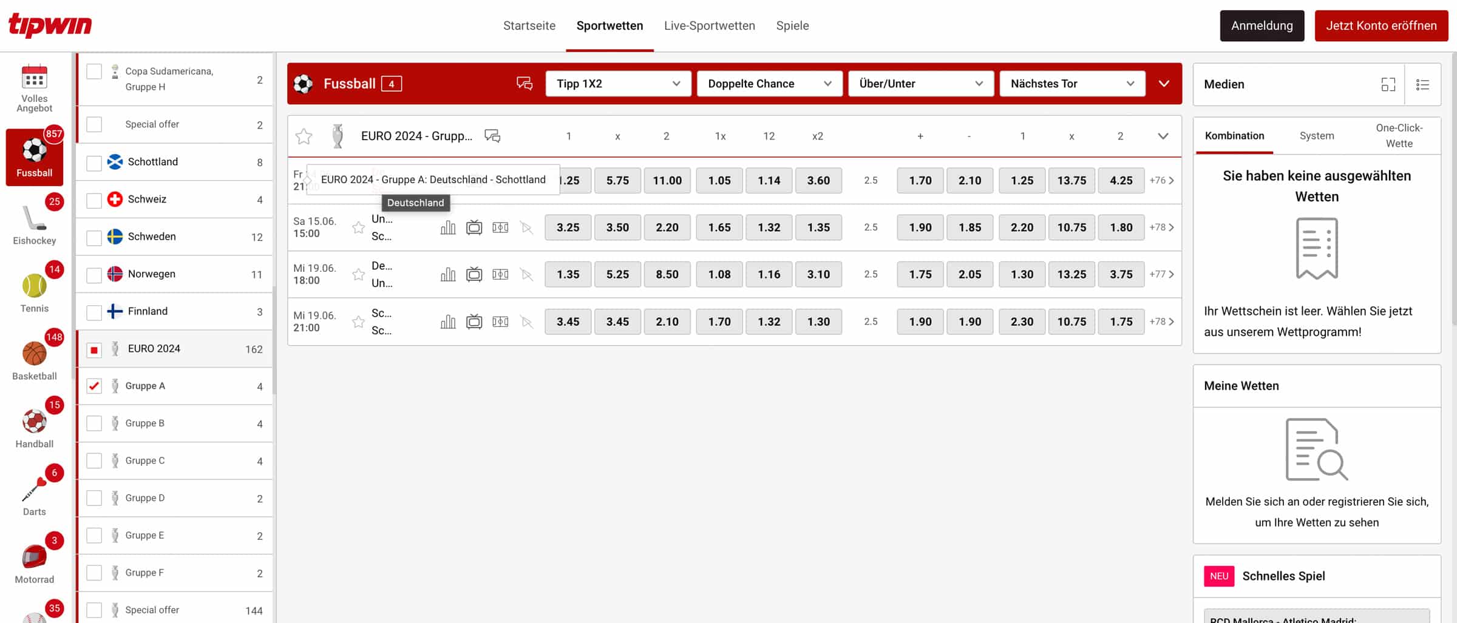Check the Finnland league checkbox
Image resolution: width=1457 pixels, height=623 pixels.
94,312
